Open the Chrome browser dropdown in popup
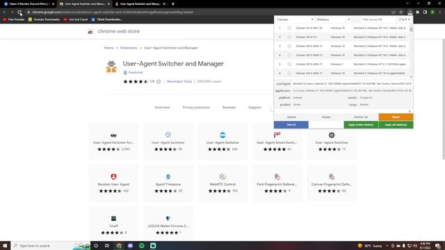The width and height of the screenshot is (445, 250). [295, 19]
